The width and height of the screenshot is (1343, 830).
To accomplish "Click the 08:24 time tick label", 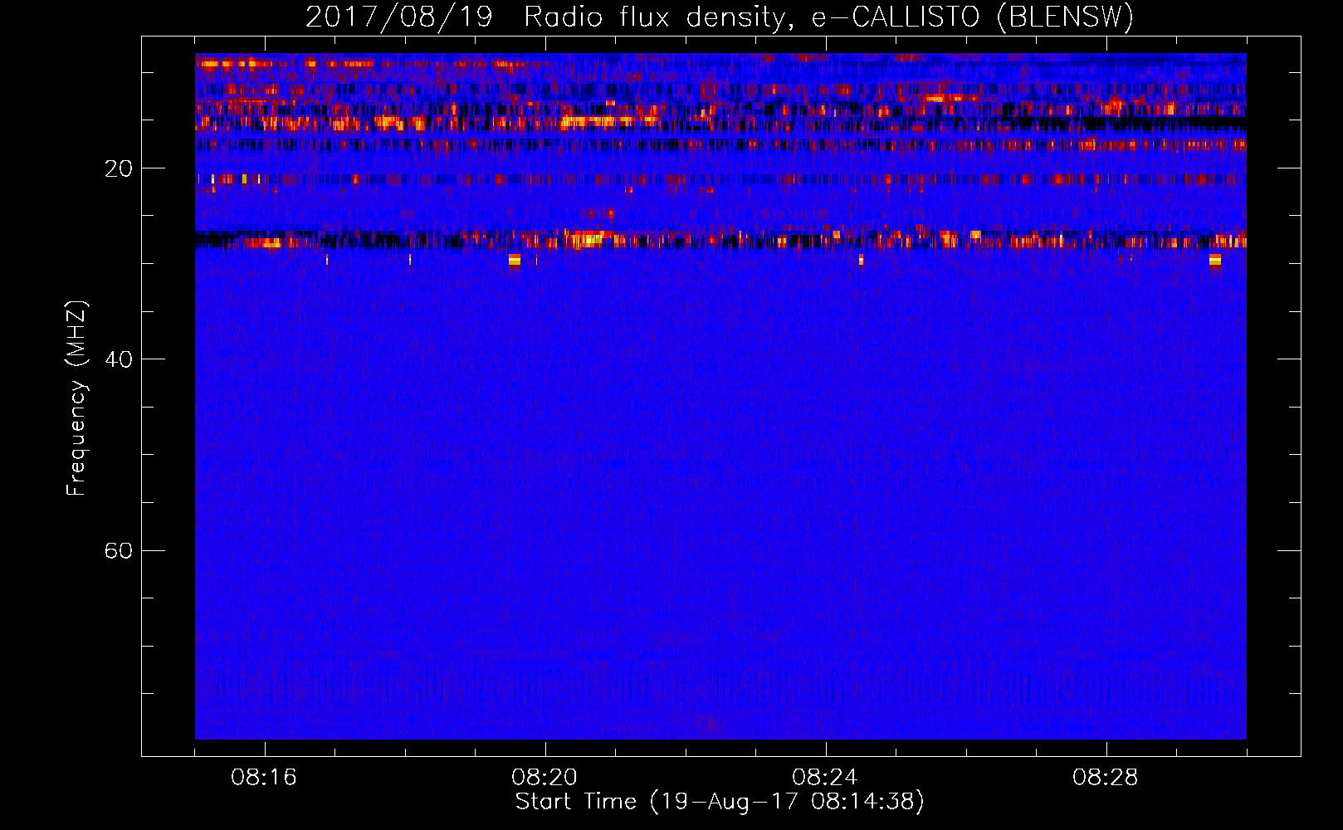I will (825, 778).
